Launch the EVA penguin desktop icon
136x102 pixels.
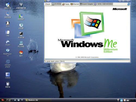(x=8, y=24)
